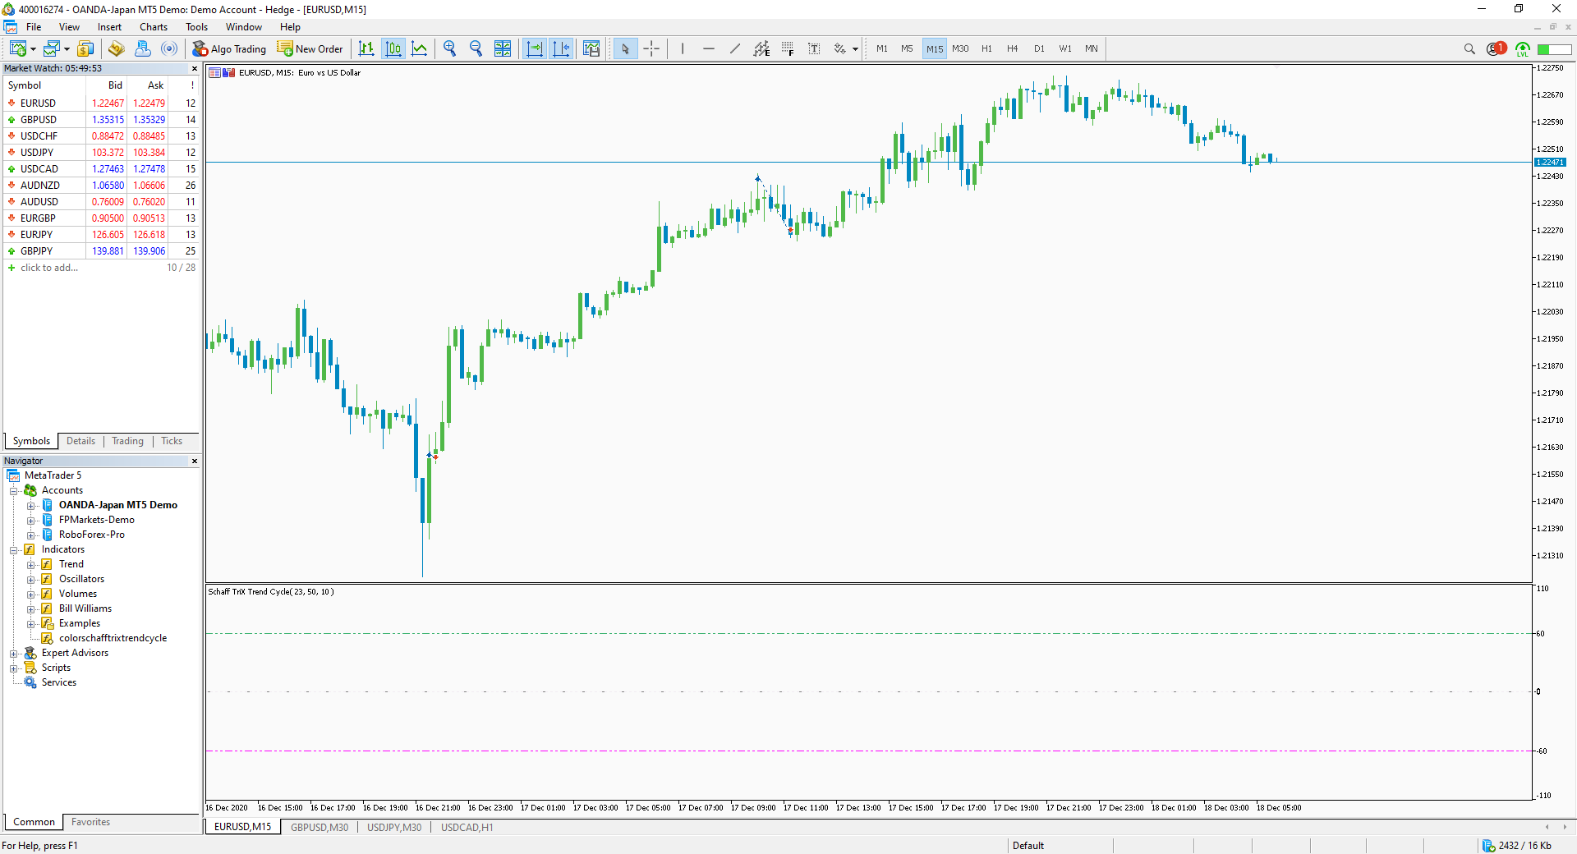Viewport: 1577px width, 854px height.
Task: Enable auto scroll of the chart
Action: tap(535, 48)
